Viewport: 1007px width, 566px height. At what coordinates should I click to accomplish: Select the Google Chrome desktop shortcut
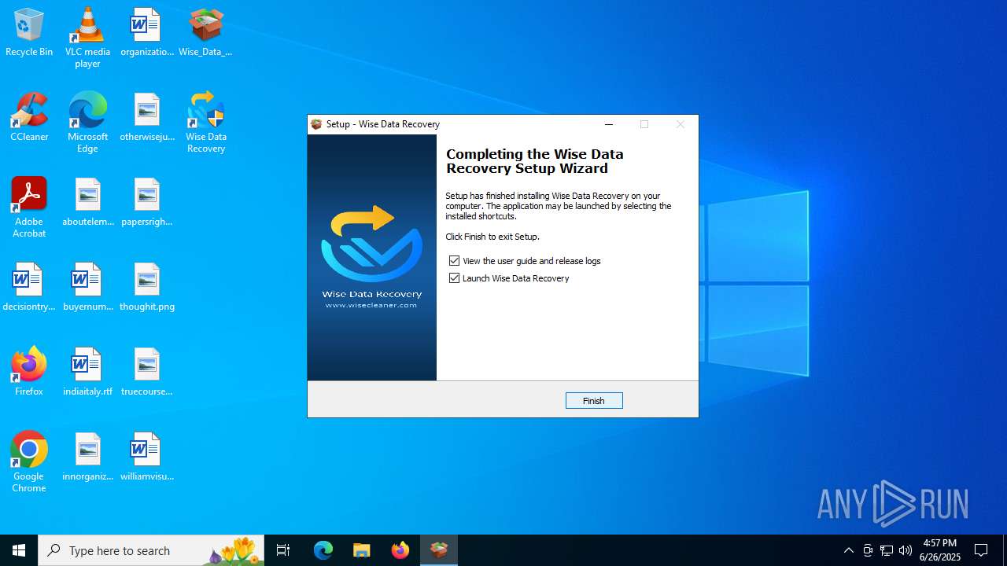(29, 462)
